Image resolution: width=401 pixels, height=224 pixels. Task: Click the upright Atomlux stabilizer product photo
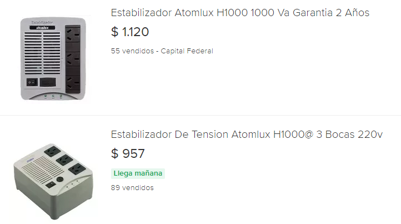53,58
